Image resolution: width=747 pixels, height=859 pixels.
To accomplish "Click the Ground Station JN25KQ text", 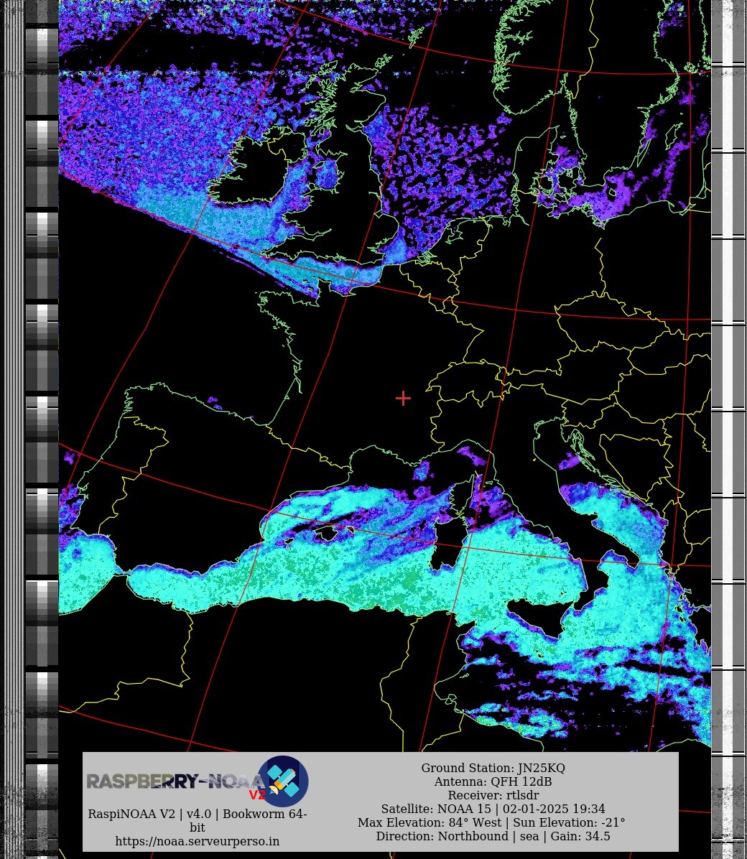I will (x=493, y=769).
